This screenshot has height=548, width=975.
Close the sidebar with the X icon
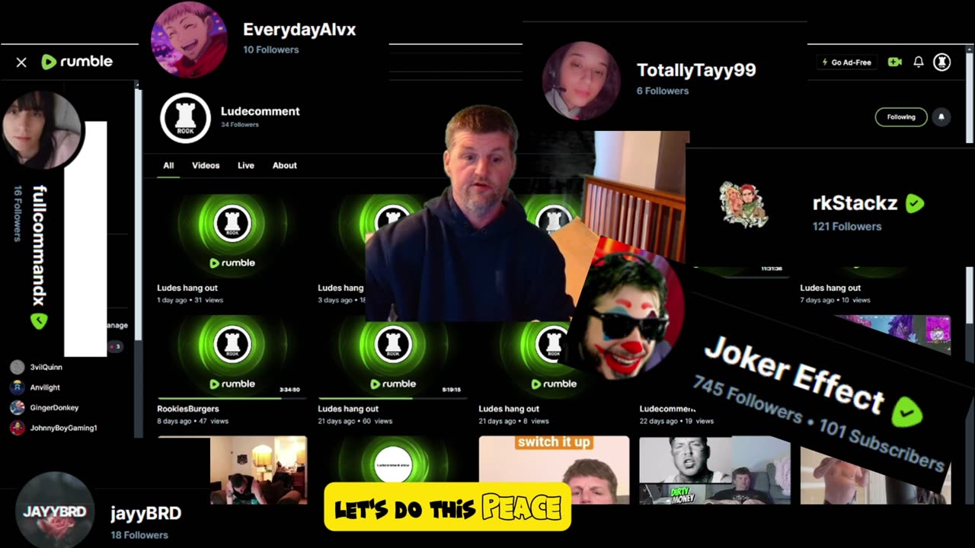click(x=21, y=62)
